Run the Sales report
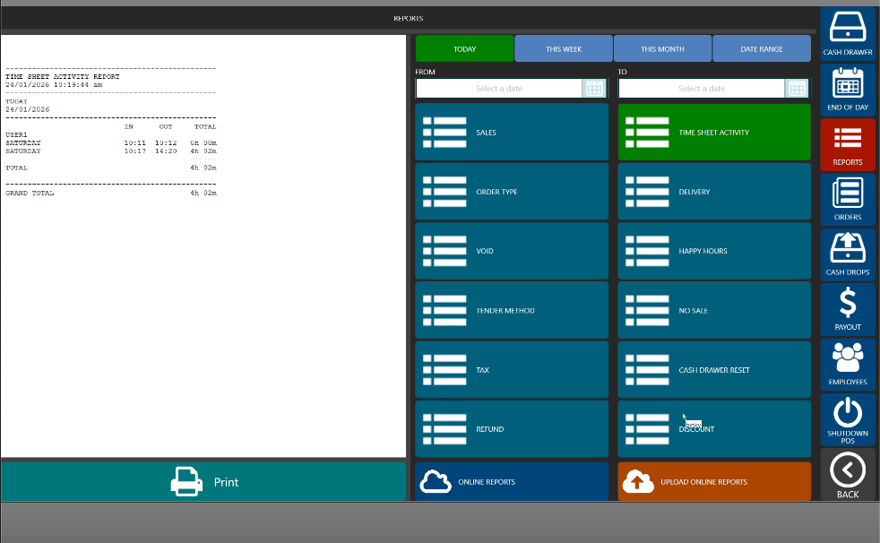The height and width of the screenshot is (543, 880). pos(512,133)
